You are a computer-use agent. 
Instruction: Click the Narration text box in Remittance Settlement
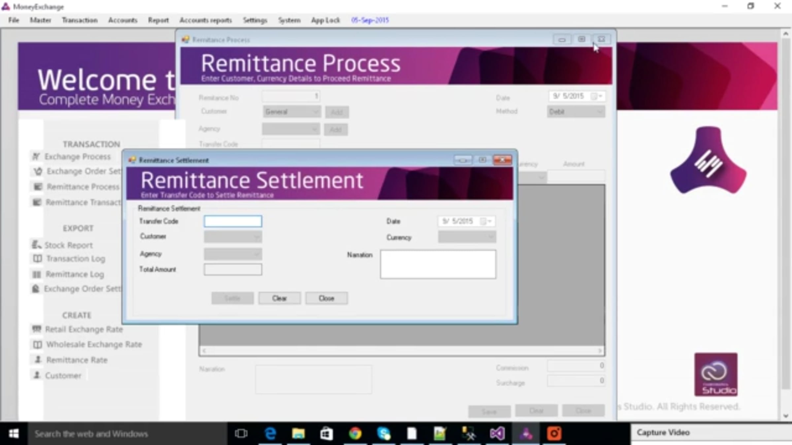[438, 264]
